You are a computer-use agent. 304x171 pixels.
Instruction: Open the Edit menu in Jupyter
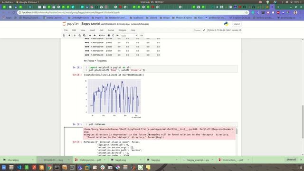click(x=74, y=30)
